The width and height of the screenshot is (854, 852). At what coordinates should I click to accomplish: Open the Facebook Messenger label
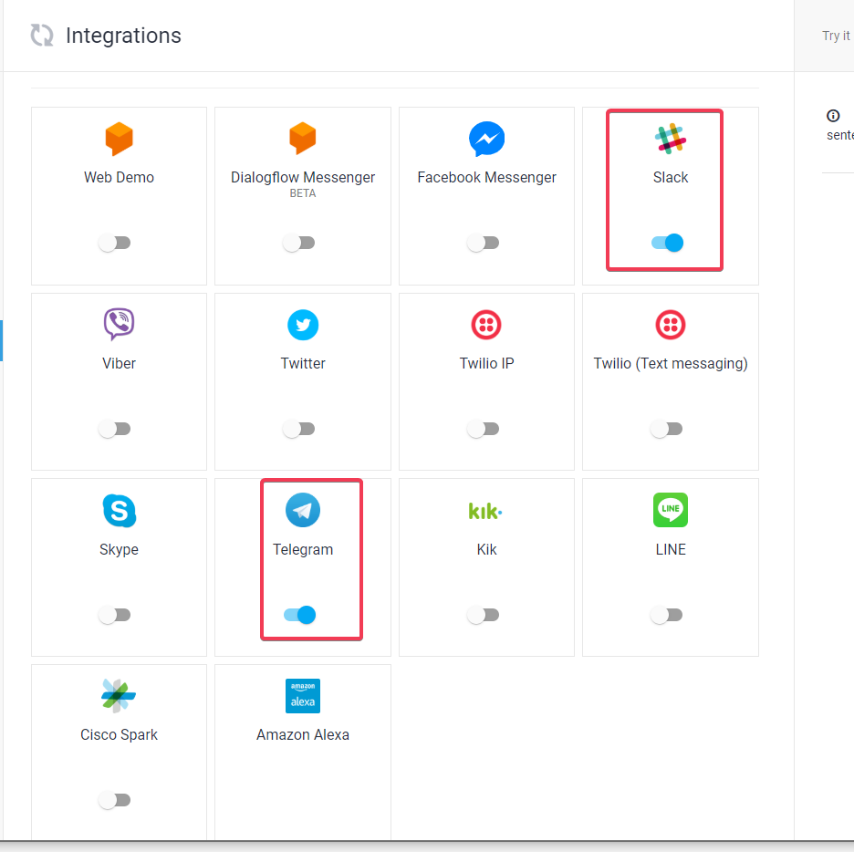[x=487, y=178]
